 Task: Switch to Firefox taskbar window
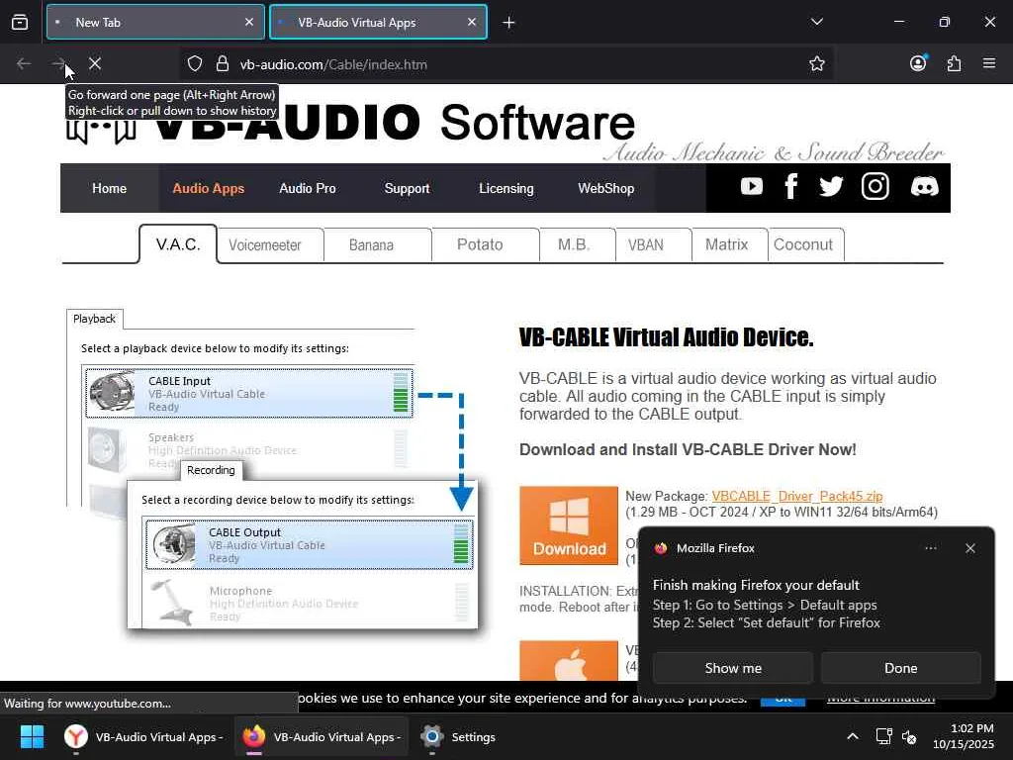coord(322,736)
